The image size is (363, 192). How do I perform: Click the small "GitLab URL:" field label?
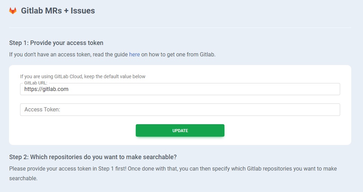click(36, 83)
